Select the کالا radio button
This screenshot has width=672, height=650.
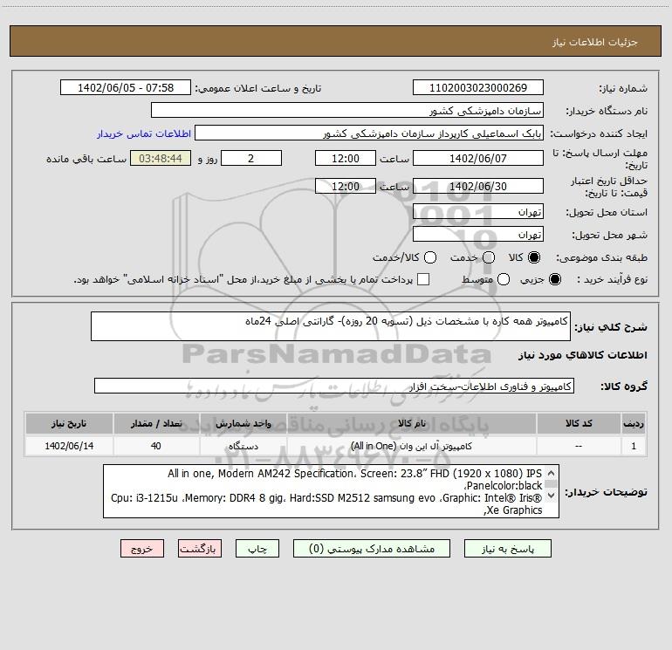pos(534,257)
